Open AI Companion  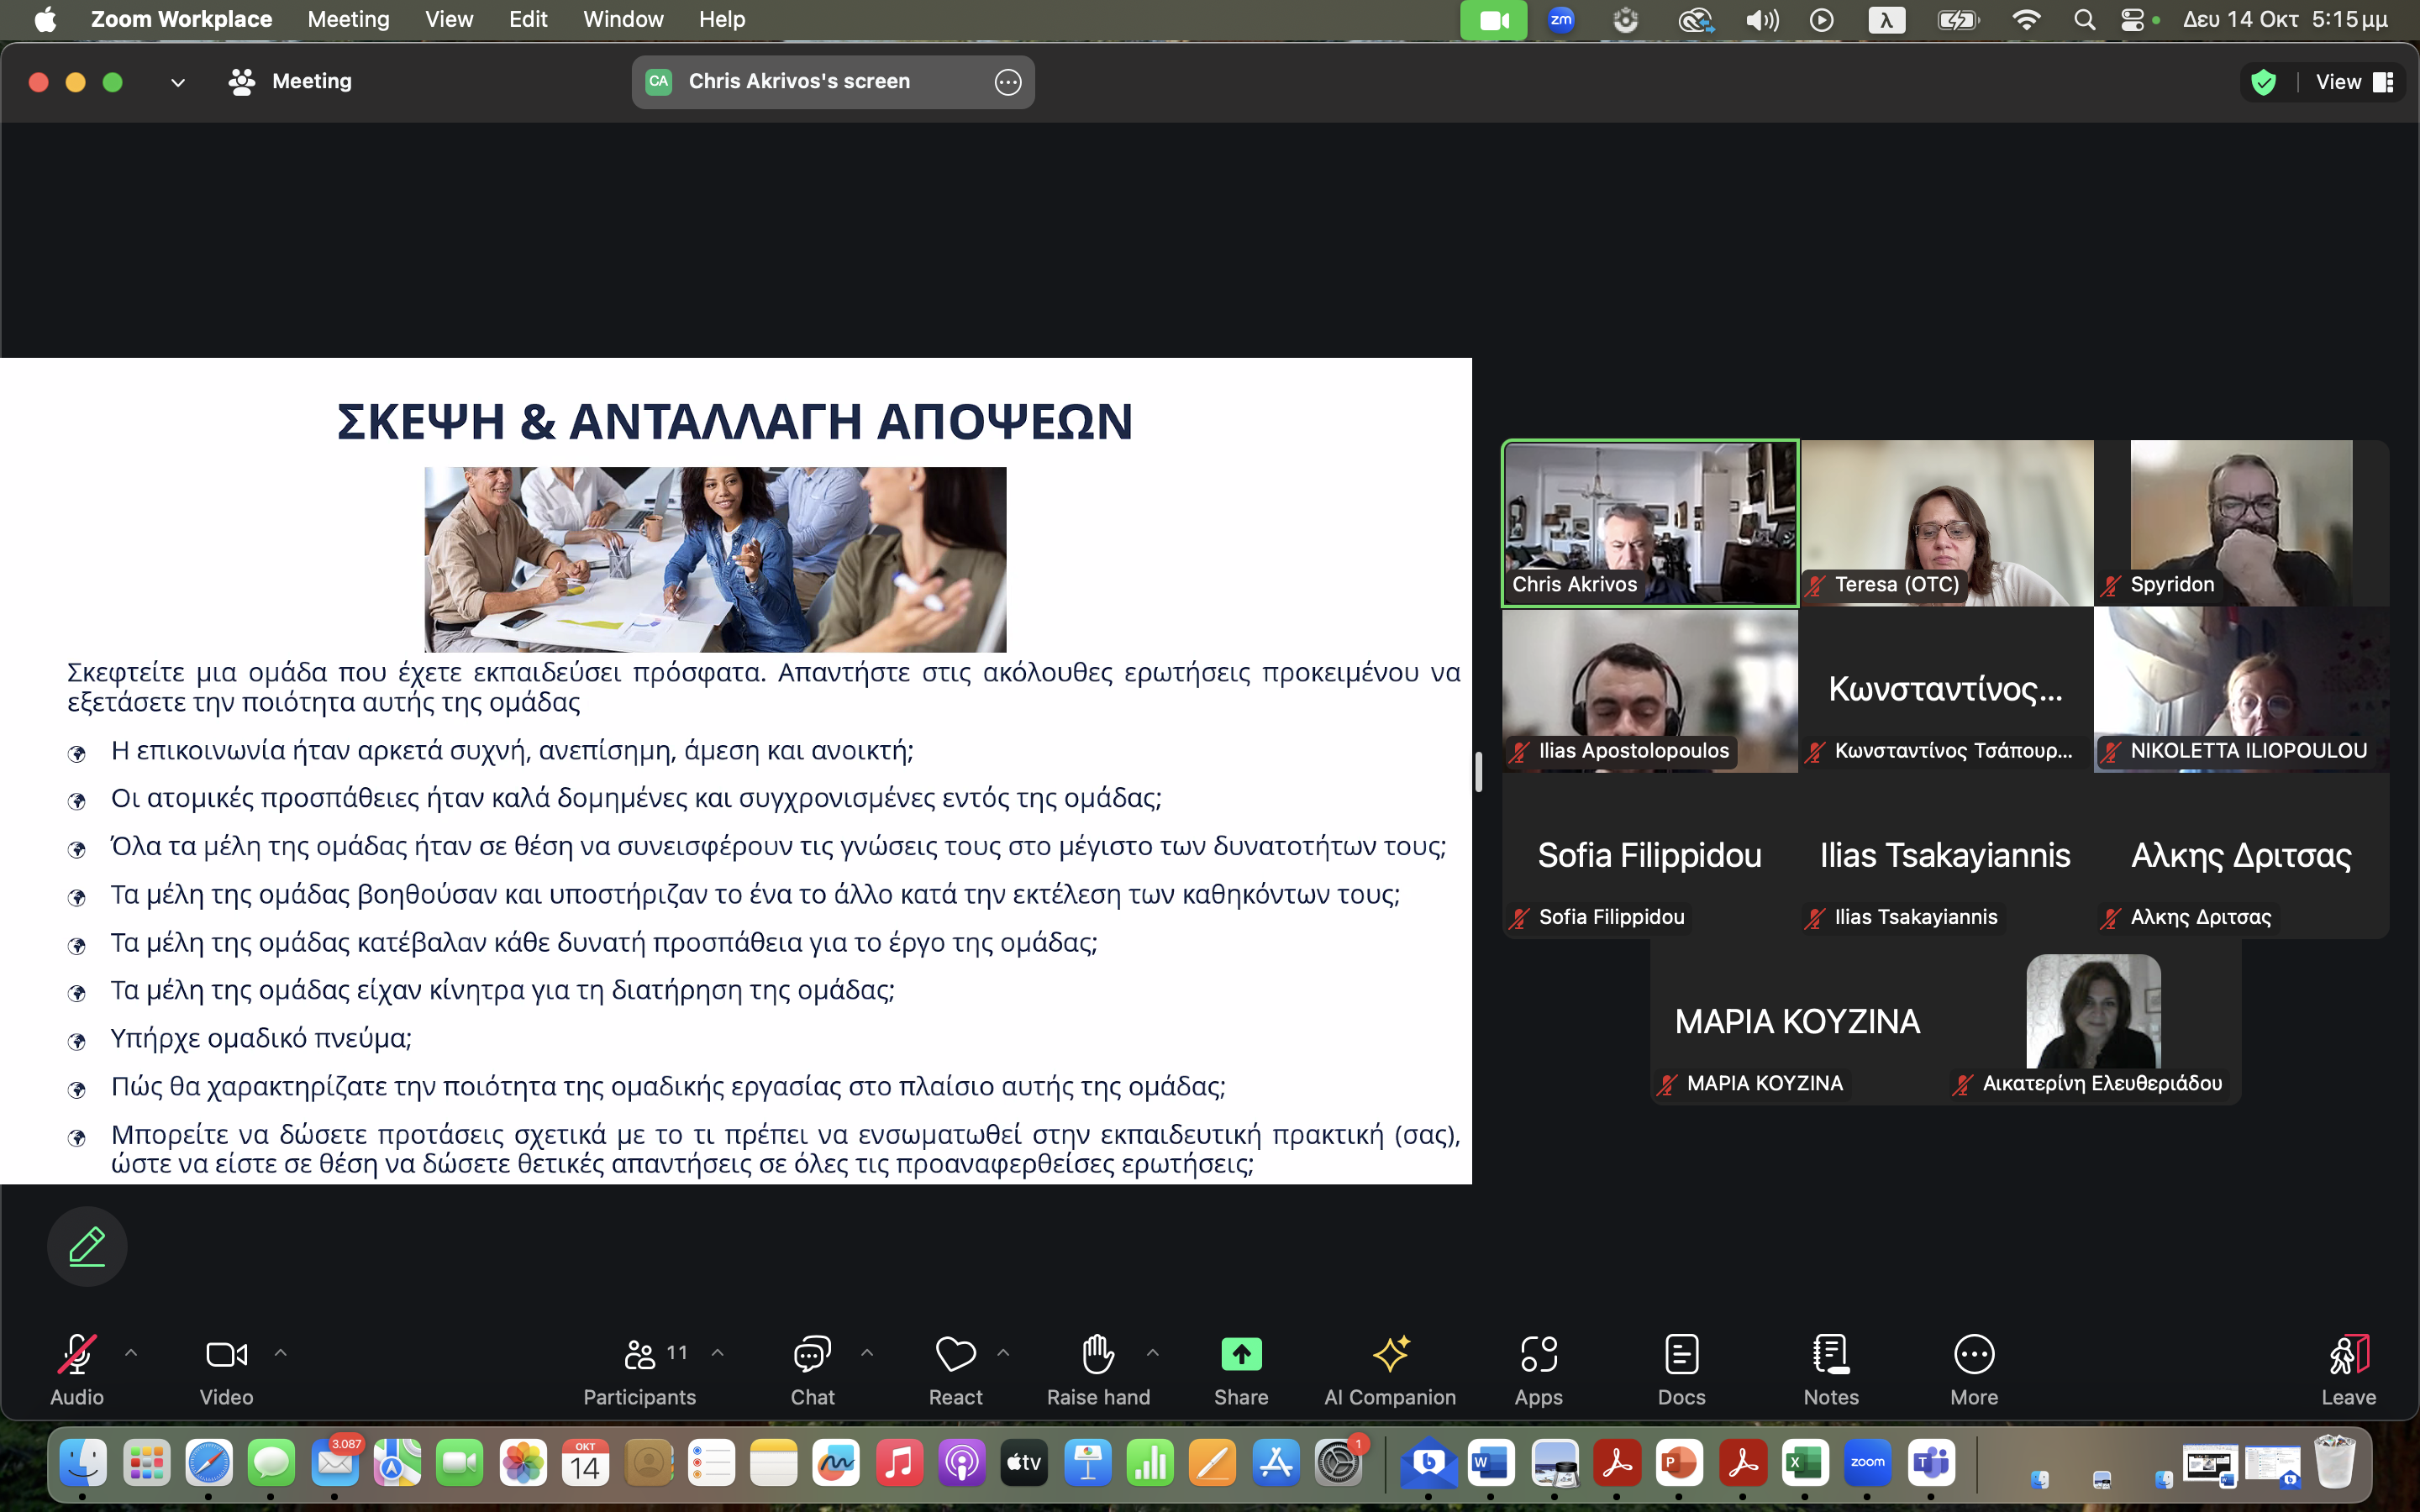pyautogui.click(x=1390, y=1370)
